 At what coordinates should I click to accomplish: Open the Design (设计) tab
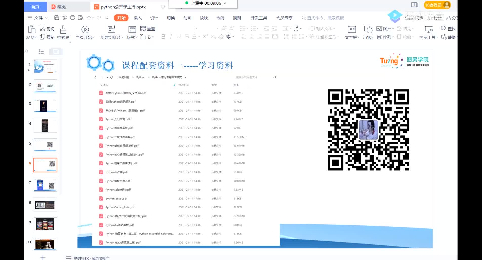pos(154,18)
